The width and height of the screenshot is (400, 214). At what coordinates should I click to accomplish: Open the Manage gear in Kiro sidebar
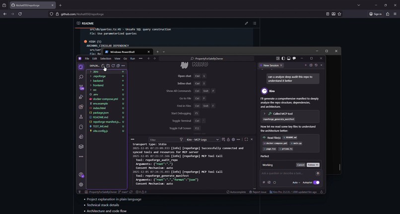(81, 184)
